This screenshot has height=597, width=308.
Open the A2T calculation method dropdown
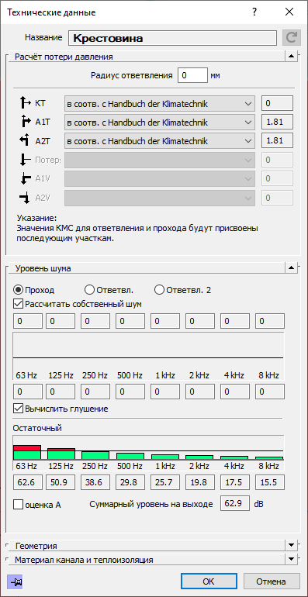click(159, 141)
